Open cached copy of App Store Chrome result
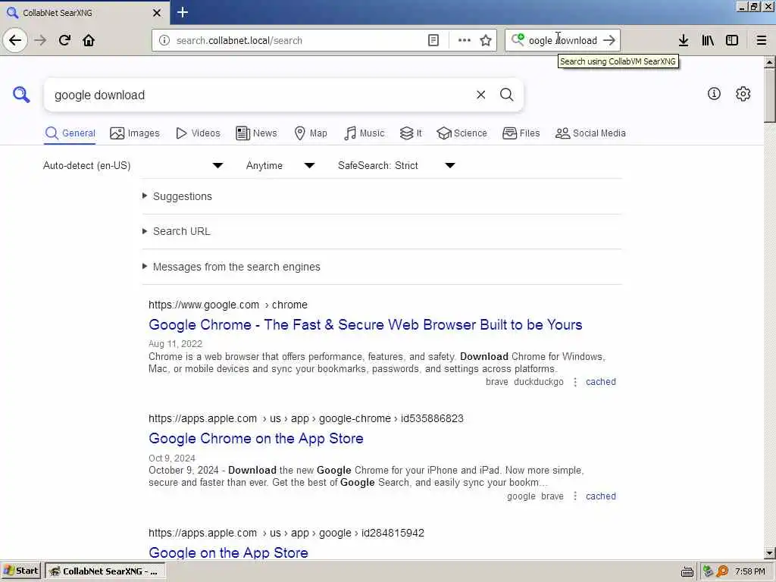Image resolution: width=776 pixels, height=582 pixels. point(601,496)
